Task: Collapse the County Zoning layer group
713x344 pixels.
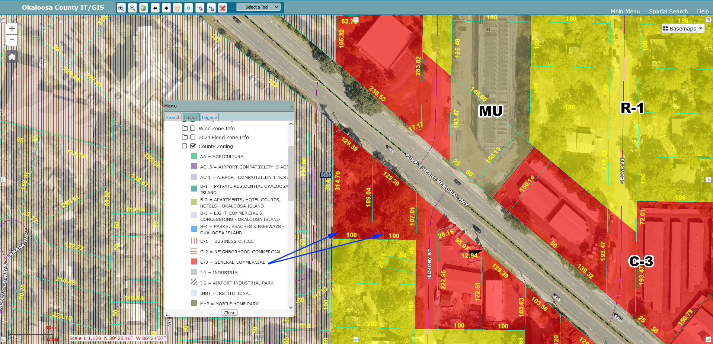Action: pyautogui.click(x=185, y=146)
